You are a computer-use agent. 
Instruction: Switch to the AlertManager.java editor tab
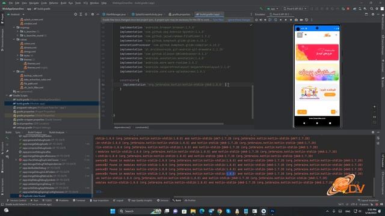click(114, 14)
